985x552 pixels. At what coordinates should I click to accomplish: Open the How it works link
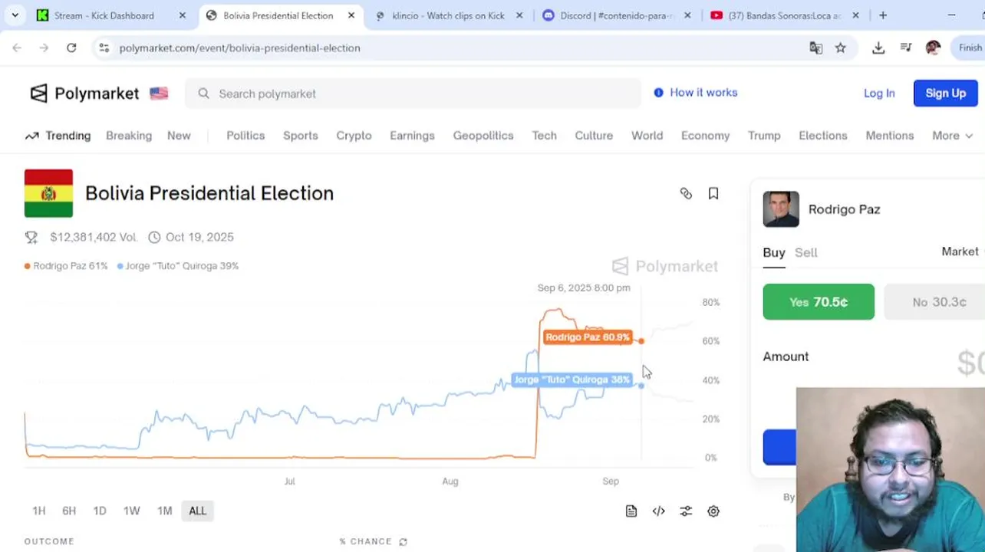696,92
